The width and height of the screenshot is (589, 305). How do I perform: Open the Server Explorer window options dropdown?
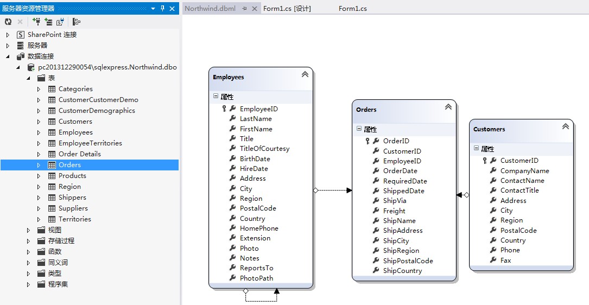point(153,8)
